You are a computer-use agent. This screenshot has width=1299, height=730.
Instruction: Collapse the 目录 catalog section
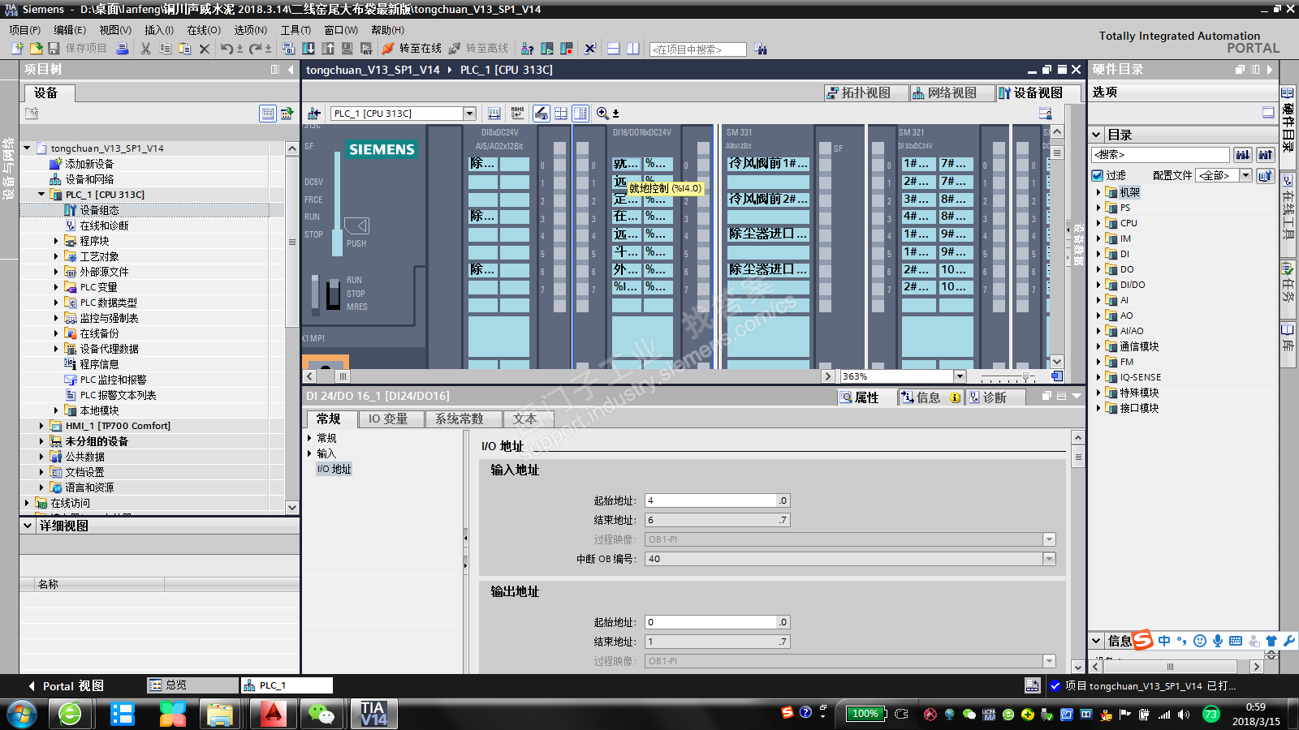coord(1096,135)
